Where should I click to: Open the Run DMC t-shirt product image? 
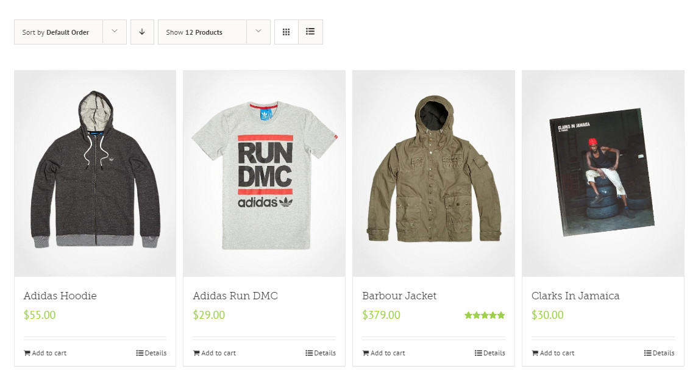pyautogui.click(x=264, y=173)
